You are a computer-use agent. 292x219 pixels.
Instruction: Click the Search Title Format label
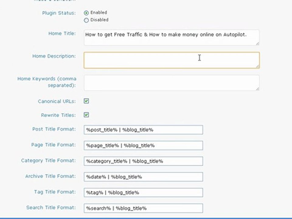(51, 208)
